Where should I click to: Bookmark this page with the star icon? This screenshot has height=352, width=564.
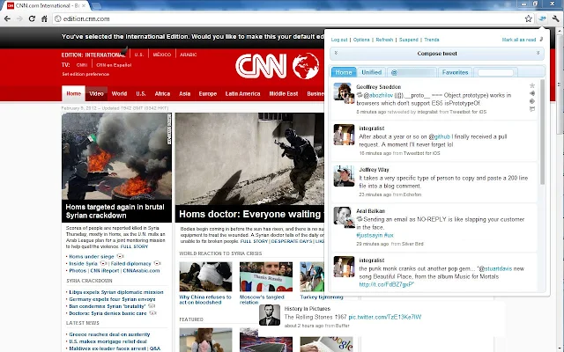click(528, 18)
